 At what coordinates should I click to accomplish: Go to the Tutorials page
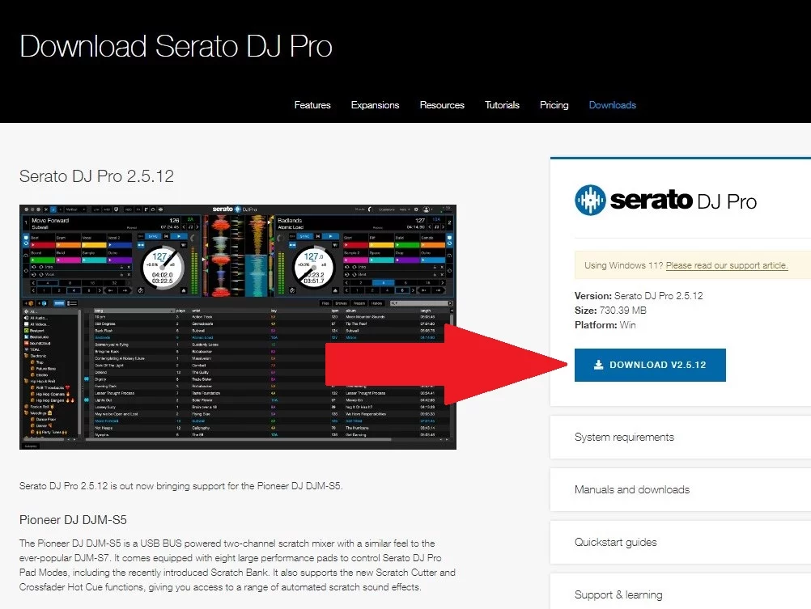[x=502, y=105]
